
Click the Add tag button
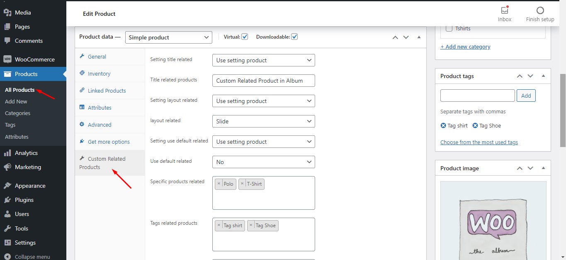pyautogui.click(x=526, y=96)
